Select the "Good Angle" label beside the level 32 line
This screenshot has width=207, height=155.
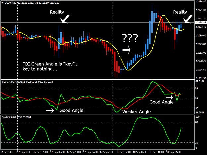pyautogui.click(x=72, y=110)
